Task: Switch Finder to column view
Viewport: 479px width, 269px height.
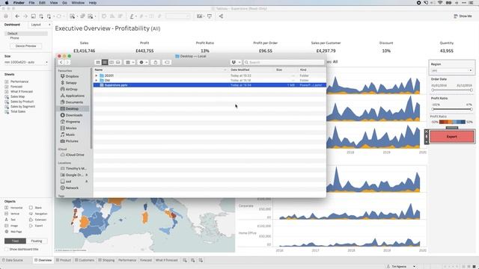Action: (112, 62)
